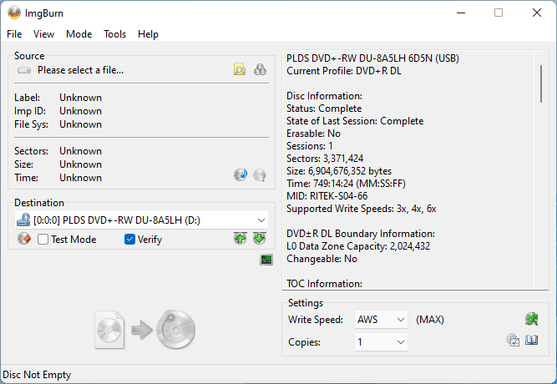Click the calculate image info icon
The image size is (557, 384).
point(241,175)
